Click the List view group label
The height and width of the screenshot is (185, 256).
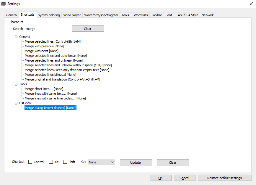(x=25, y=103)
